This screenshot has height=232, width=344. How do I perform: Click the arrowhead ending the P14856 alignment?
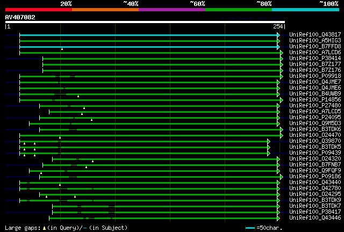[282, 100]
